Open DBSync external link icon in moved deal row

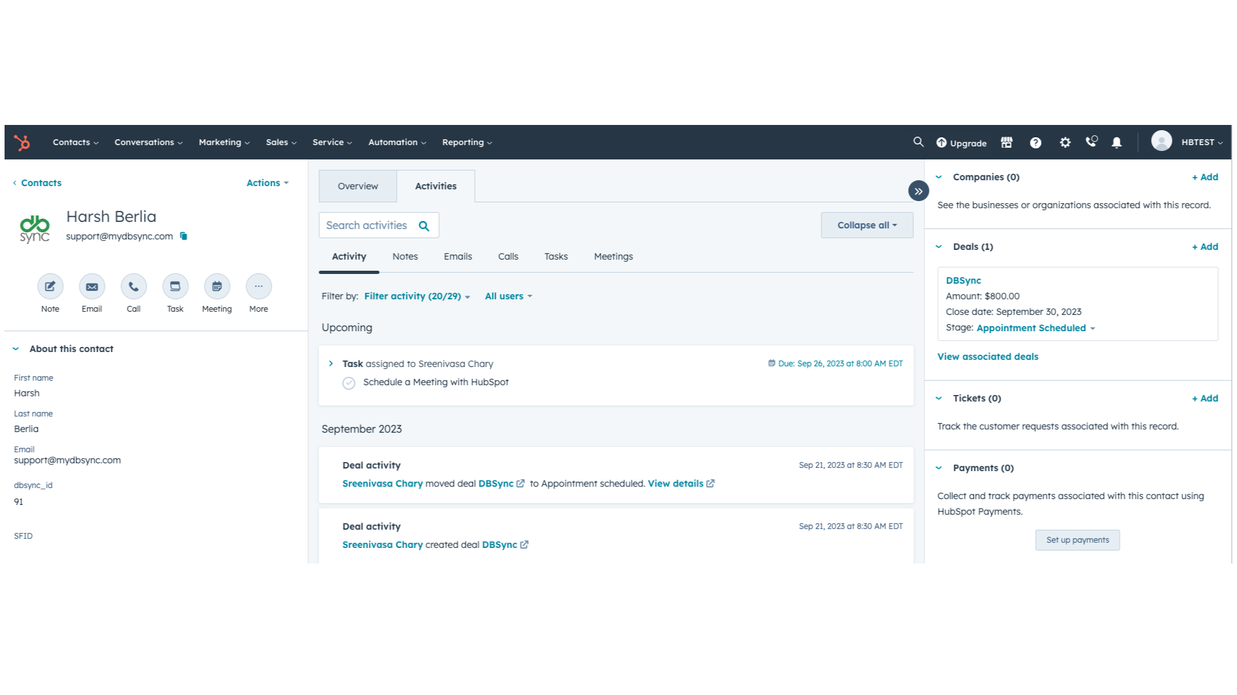[520, 484]
